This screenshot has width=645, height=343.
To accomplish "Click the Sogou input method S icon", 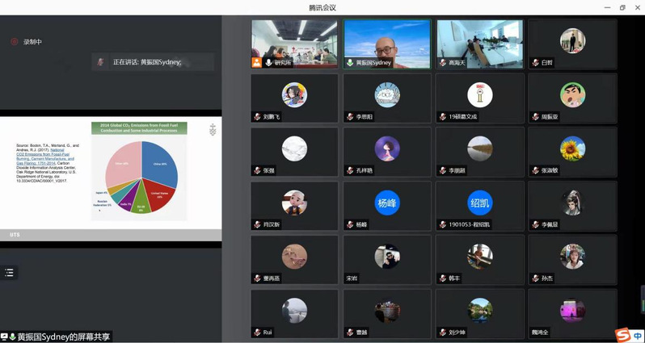I will [x=622, y=335].
